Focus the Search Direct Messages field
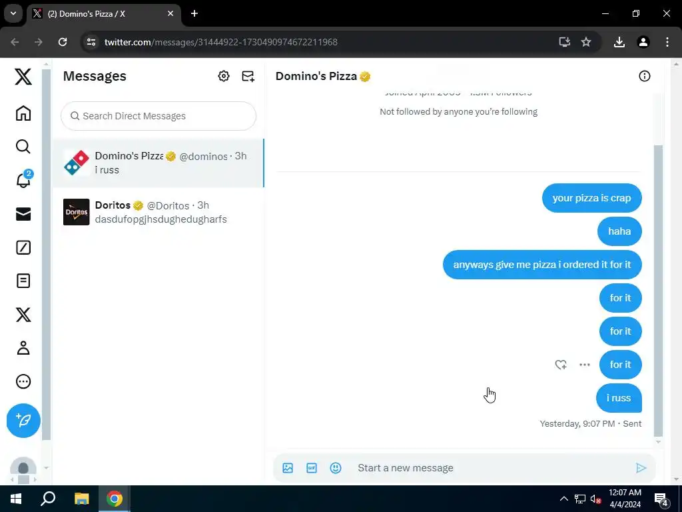682x512 pixels. pos(159,116)
